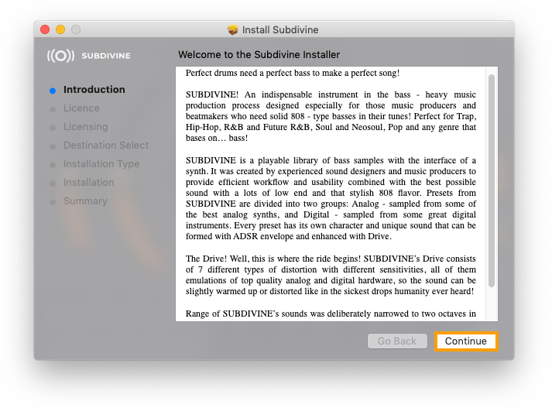Click the Subdivine logo icon
This screenshot has width=552, height=408.
pos(60,56)
